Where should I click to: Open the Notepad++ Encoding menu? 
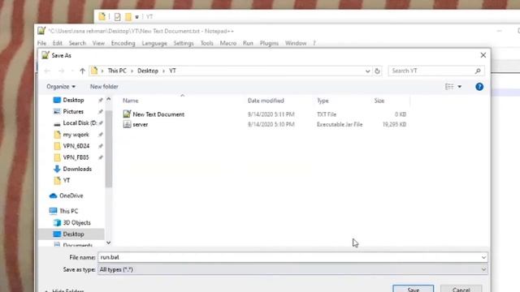tap(123, 43)
